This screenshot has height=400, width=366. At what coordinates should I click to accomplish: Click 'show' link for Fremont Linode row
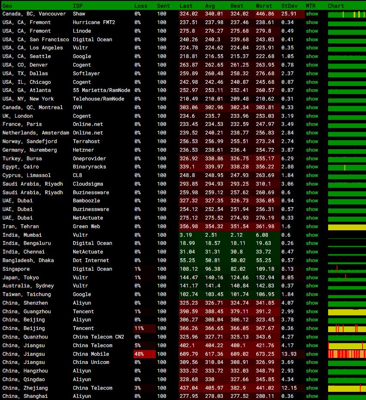pyautogui.click(x=312, y=31)
